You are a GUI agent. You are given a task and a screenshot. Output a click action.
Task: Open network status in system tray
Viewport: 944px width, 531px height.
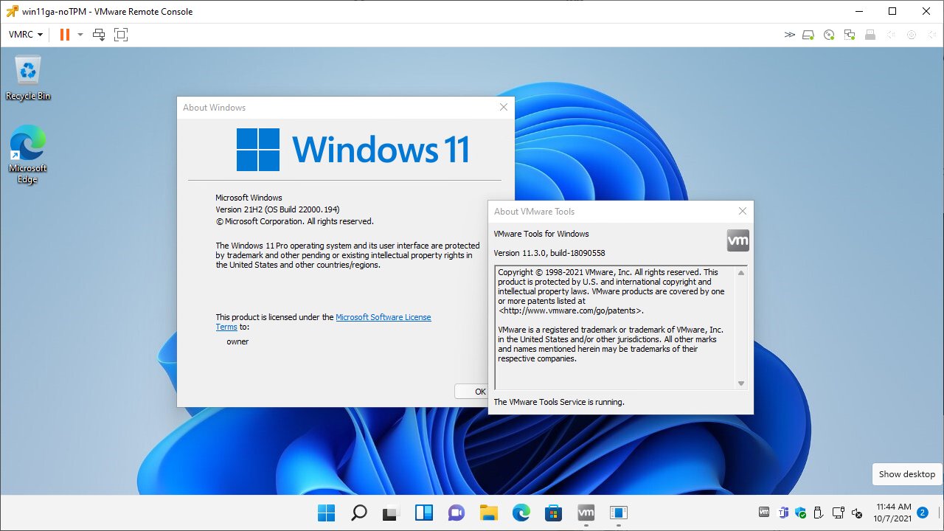[839, 513]
